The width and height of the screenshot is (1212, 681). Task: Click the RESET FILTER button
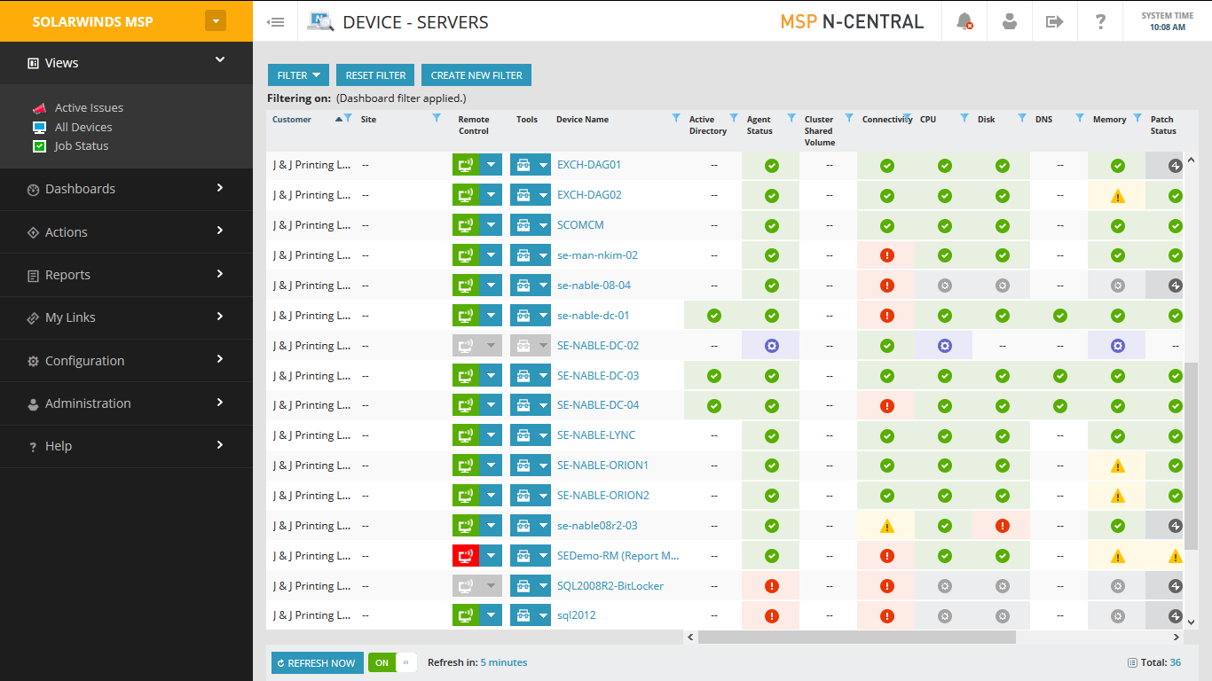(374, 74)
